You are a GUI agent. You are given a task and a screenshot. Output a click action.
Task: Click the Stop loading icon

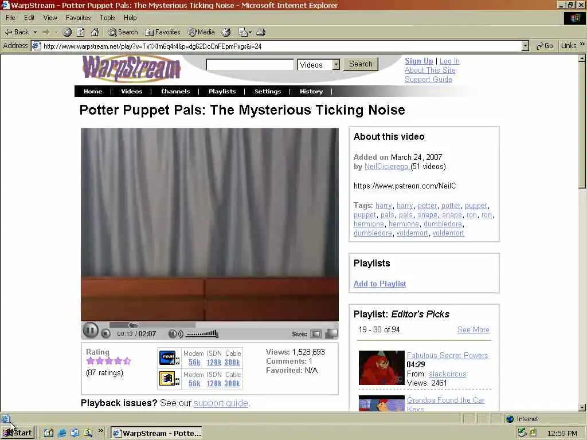(67, 32)
